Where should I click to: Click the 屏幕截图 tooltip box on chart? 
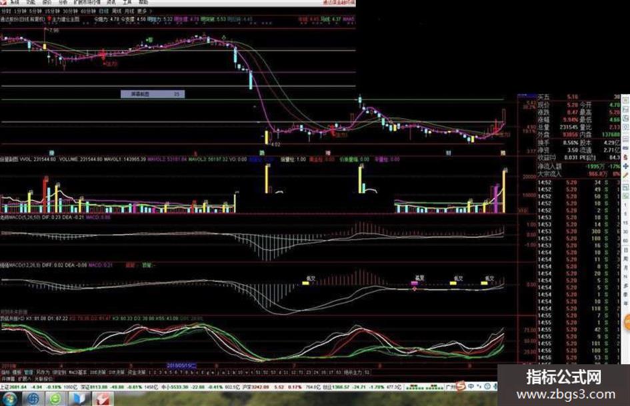[153, 94]
